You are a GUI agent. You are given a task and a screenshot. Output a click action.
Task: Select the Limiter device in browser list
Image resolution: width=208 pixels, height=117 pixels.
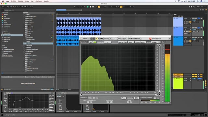tap(29, 64)
